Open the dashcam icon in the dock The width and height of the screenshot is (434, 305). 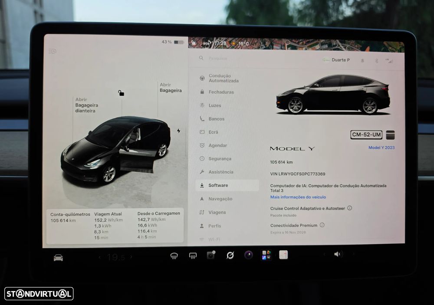tap(211, 255)
